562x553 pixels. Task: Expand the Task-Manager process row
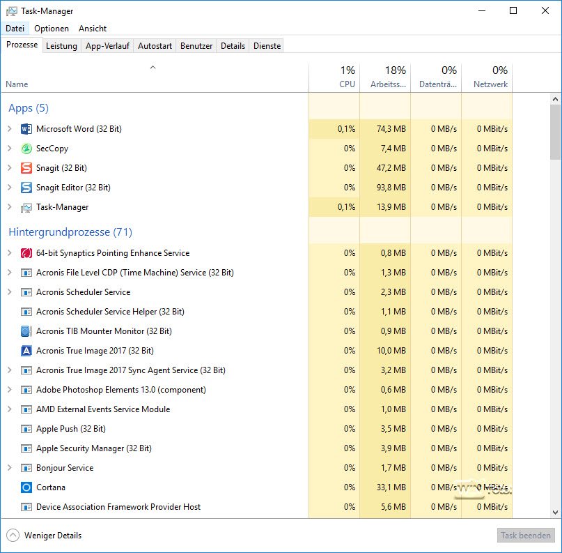10,206
